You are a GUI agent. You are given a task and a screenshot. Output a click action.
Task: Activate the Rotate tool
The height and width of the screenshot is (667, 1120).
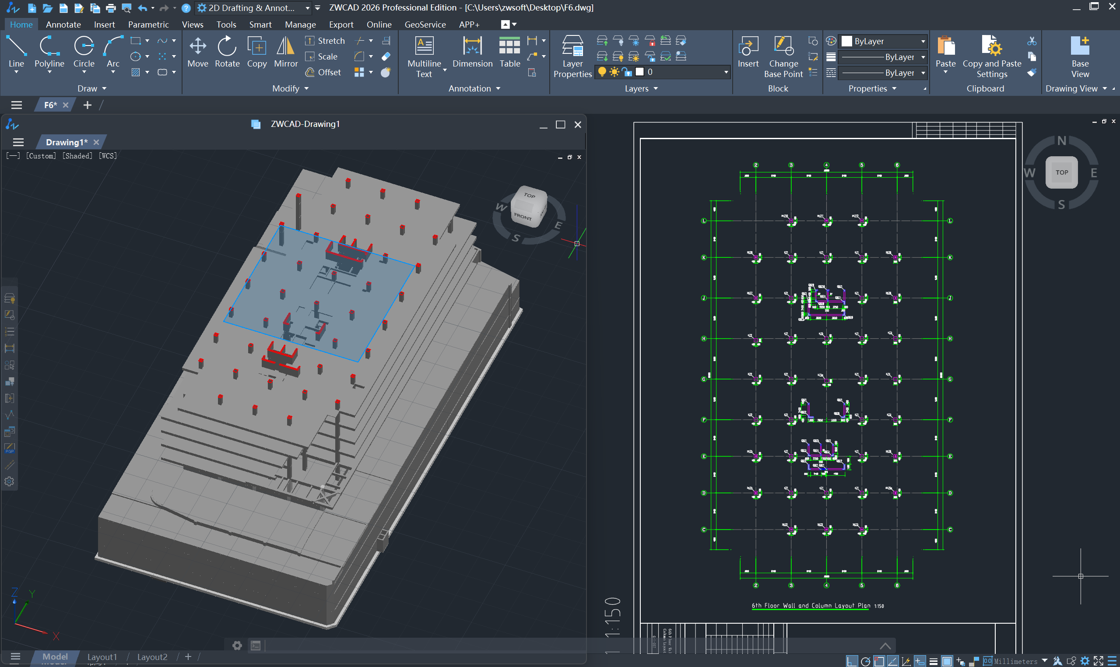coord(227,52)
